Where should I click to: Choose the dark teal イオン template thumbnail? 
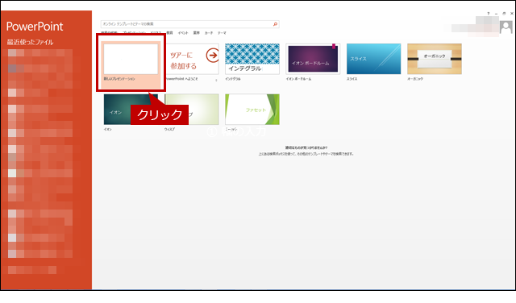131,110
